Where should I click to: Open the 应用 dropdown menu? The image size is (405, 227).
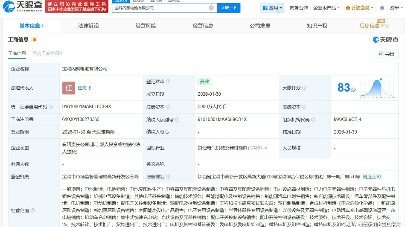tap(272, 8)
